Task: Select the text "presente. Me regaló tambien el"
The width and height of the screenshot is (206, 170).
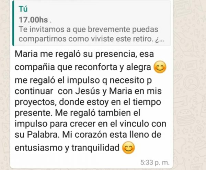Action: [x=78, y=113]
